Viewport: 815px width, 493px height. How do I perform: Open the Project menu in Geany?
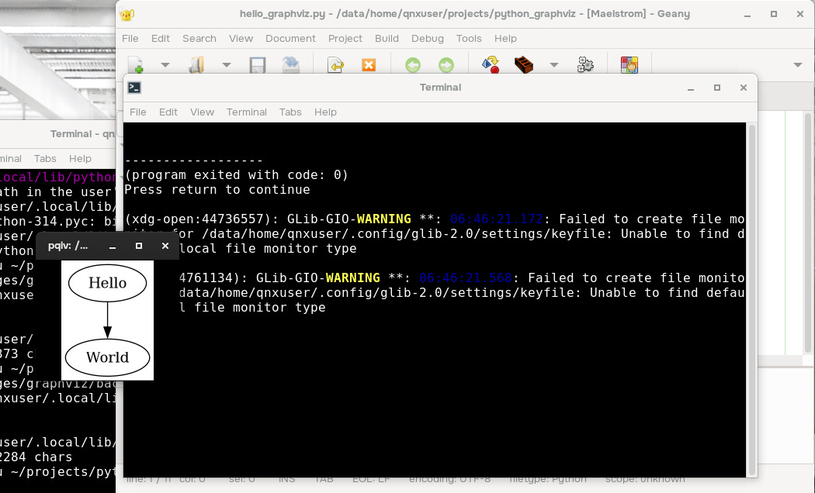coord(345,38)
